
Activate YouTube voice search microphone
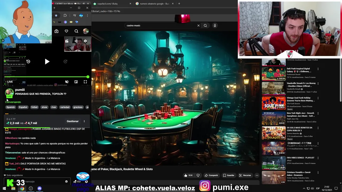click(215, 26)
